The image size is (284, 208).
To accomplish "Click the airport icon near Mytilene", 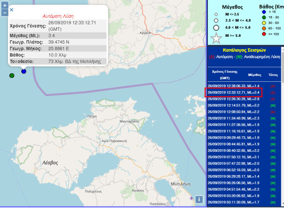I will [x=192, y=198].
